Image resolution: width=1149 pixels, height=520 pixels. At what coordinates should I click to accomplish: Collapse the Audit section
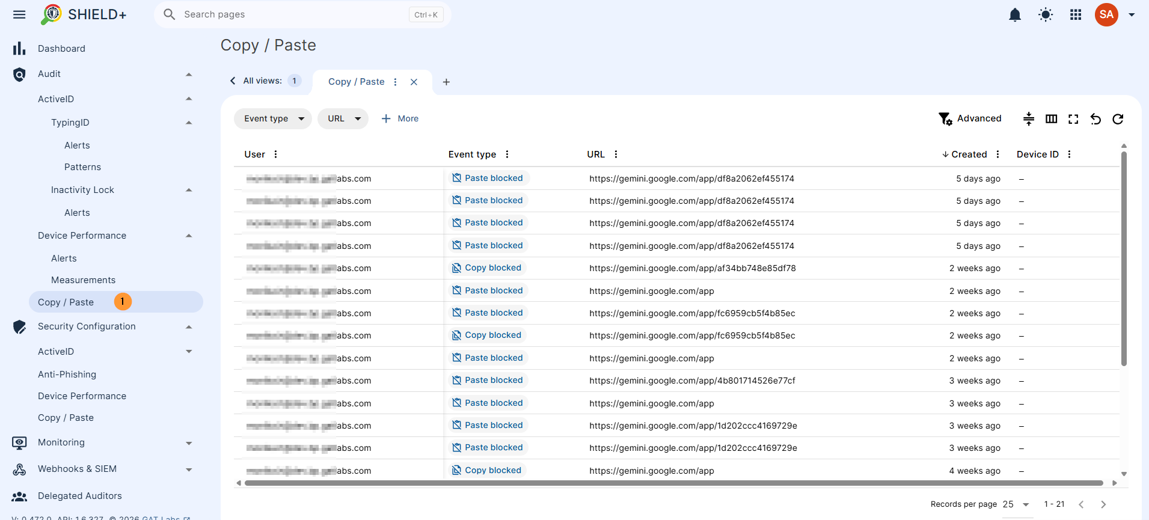point(189,74)
